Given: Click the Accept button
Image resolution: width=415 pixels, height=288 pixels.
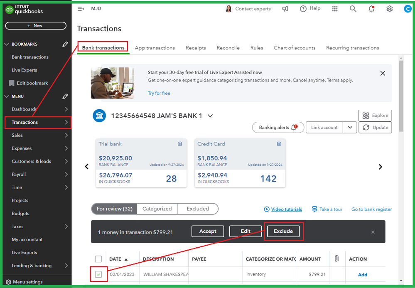Looking at the screenshot, I should pos(208,231).
